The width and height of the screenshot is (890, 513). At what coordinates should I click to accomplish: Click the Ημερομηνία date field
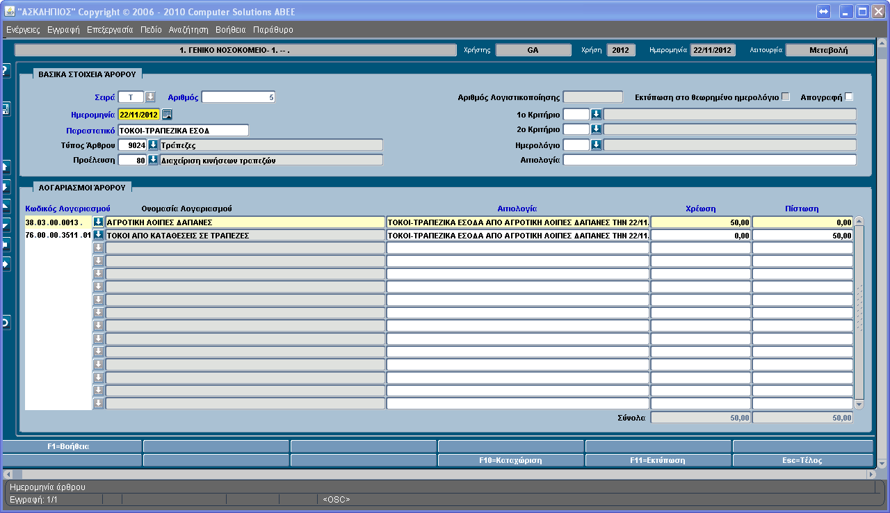(139, 115)
